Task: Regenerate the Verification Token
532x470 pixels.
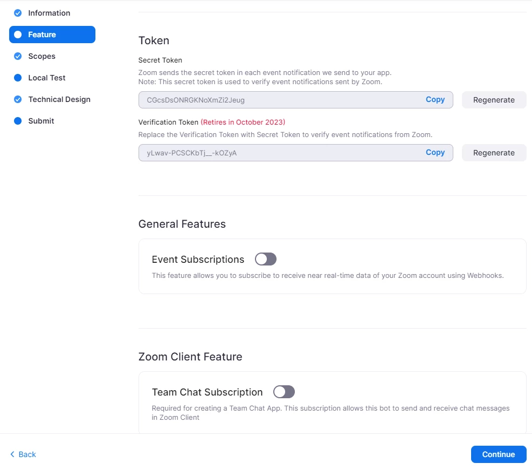Action: [494, 153]
